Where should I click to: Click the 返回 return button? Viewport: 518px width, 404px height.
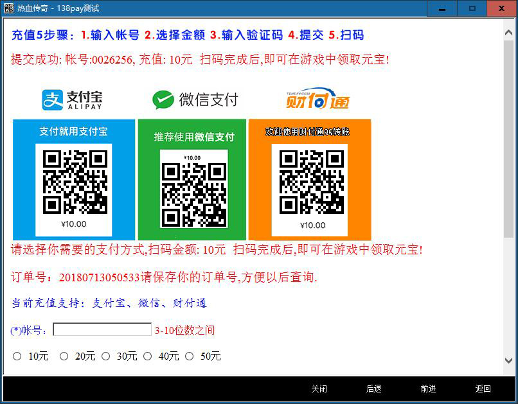point(483,389)
